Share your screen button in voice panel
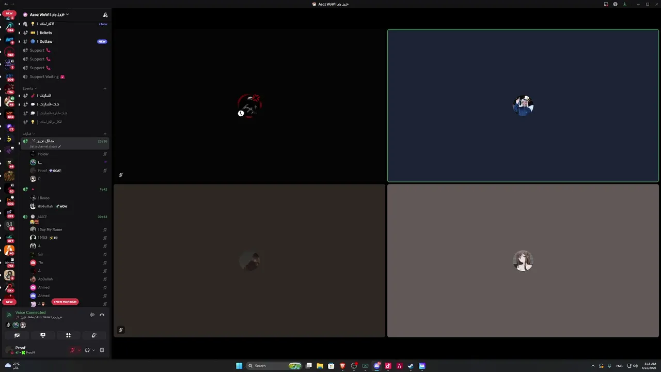This screenshot has width=661, height=372. coord(43,335)
